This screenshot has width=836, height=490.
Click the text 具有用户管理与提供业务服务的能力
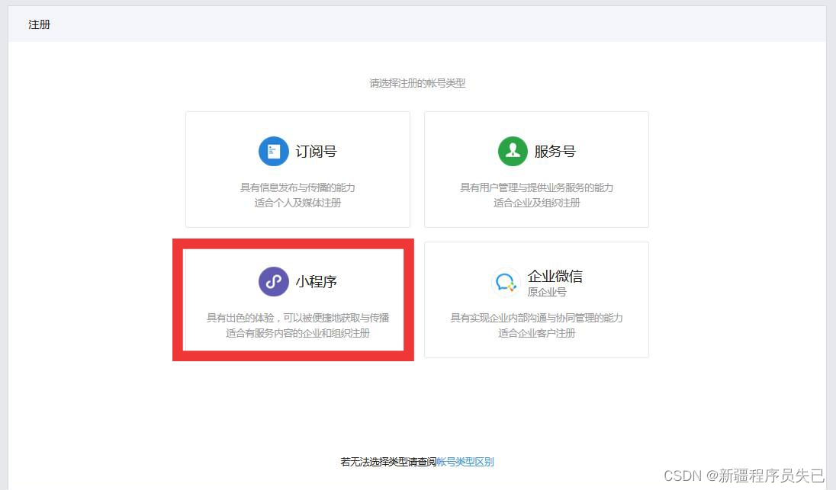536,187
